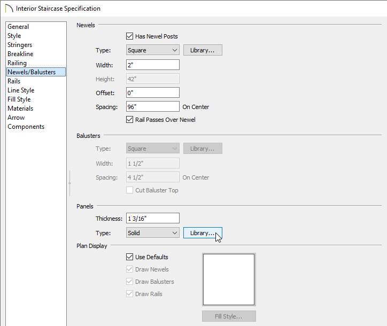Expand the Newels Type dropdown

tap(153, 50)
